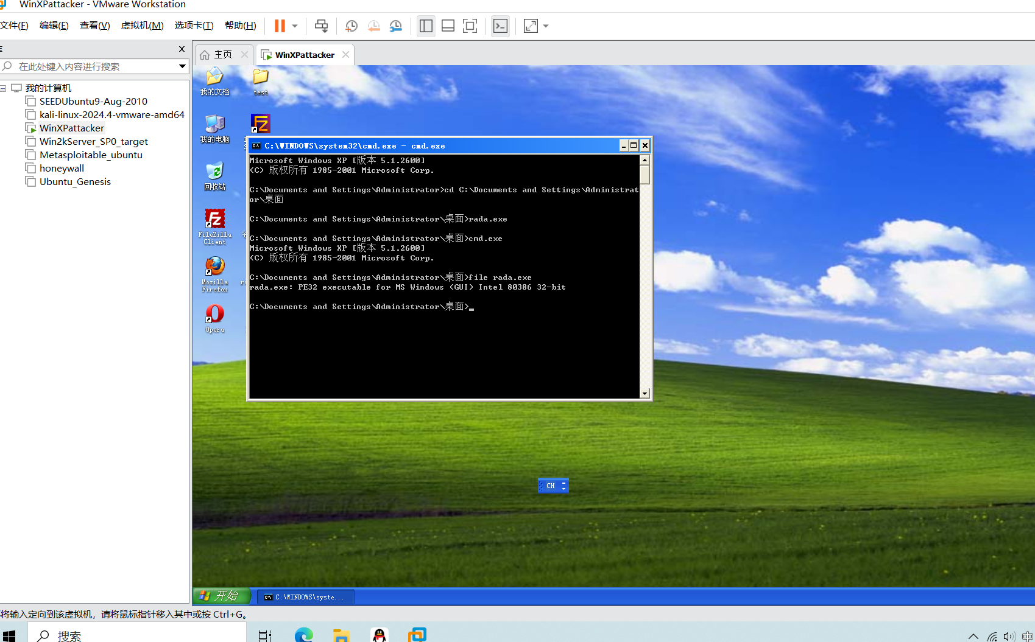Send Ctrl+Alt+Del to the virtual machine

(321, 26)
